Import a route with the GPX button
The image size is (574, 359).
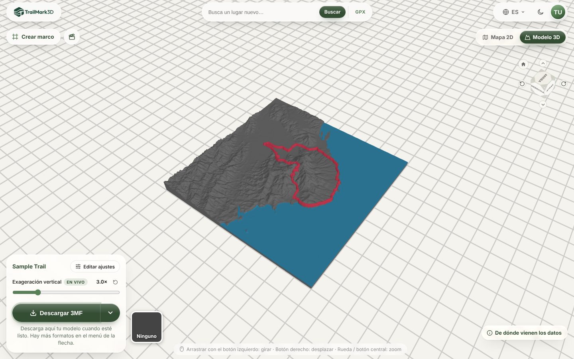click(x=360, y=12)
